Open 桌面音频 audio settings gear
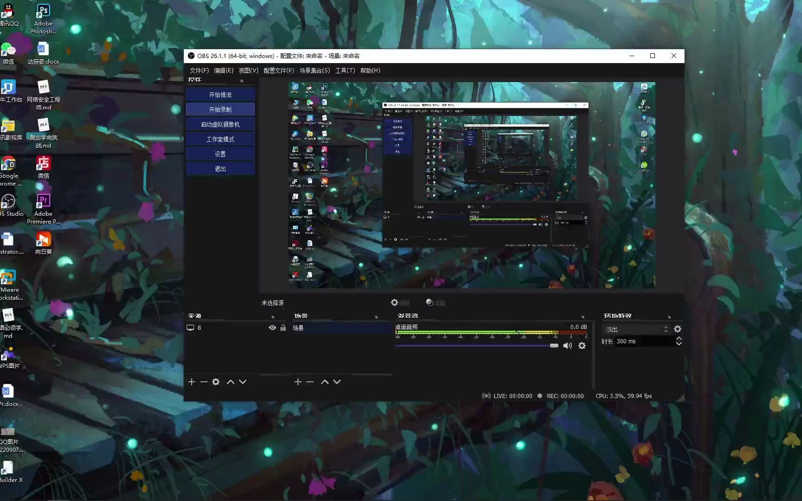802x501 pixels. 582,346
